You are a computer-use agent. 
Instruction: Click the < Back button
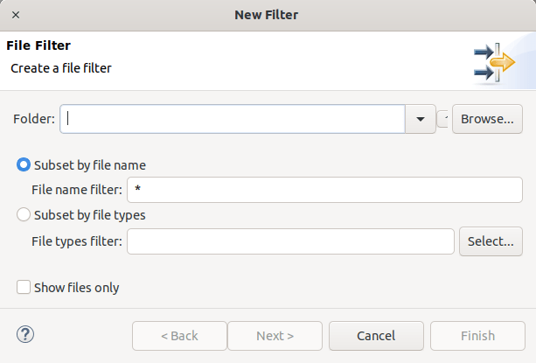179,336
